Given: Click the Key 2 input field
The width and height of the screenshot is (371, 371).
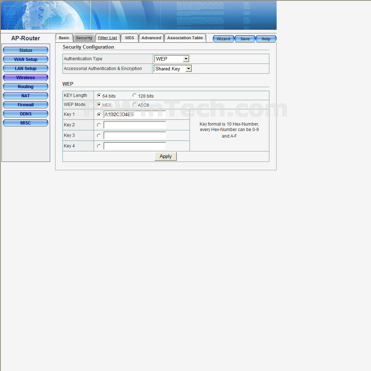Looking at the screenshot, I should 135,125.
